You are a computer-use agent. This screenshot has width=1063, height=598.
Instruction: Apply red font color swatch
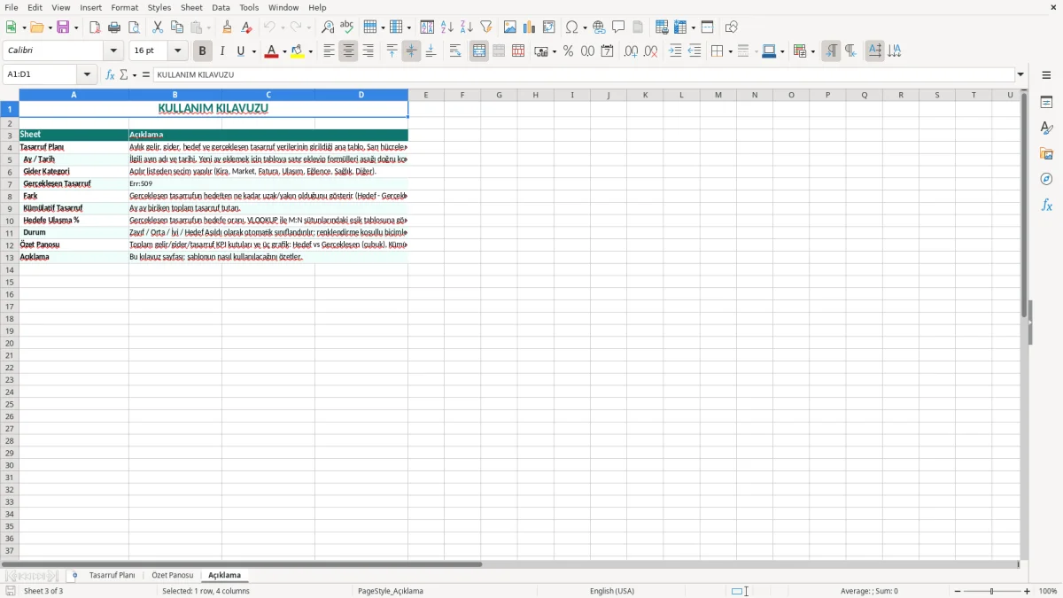coord(271,51)
